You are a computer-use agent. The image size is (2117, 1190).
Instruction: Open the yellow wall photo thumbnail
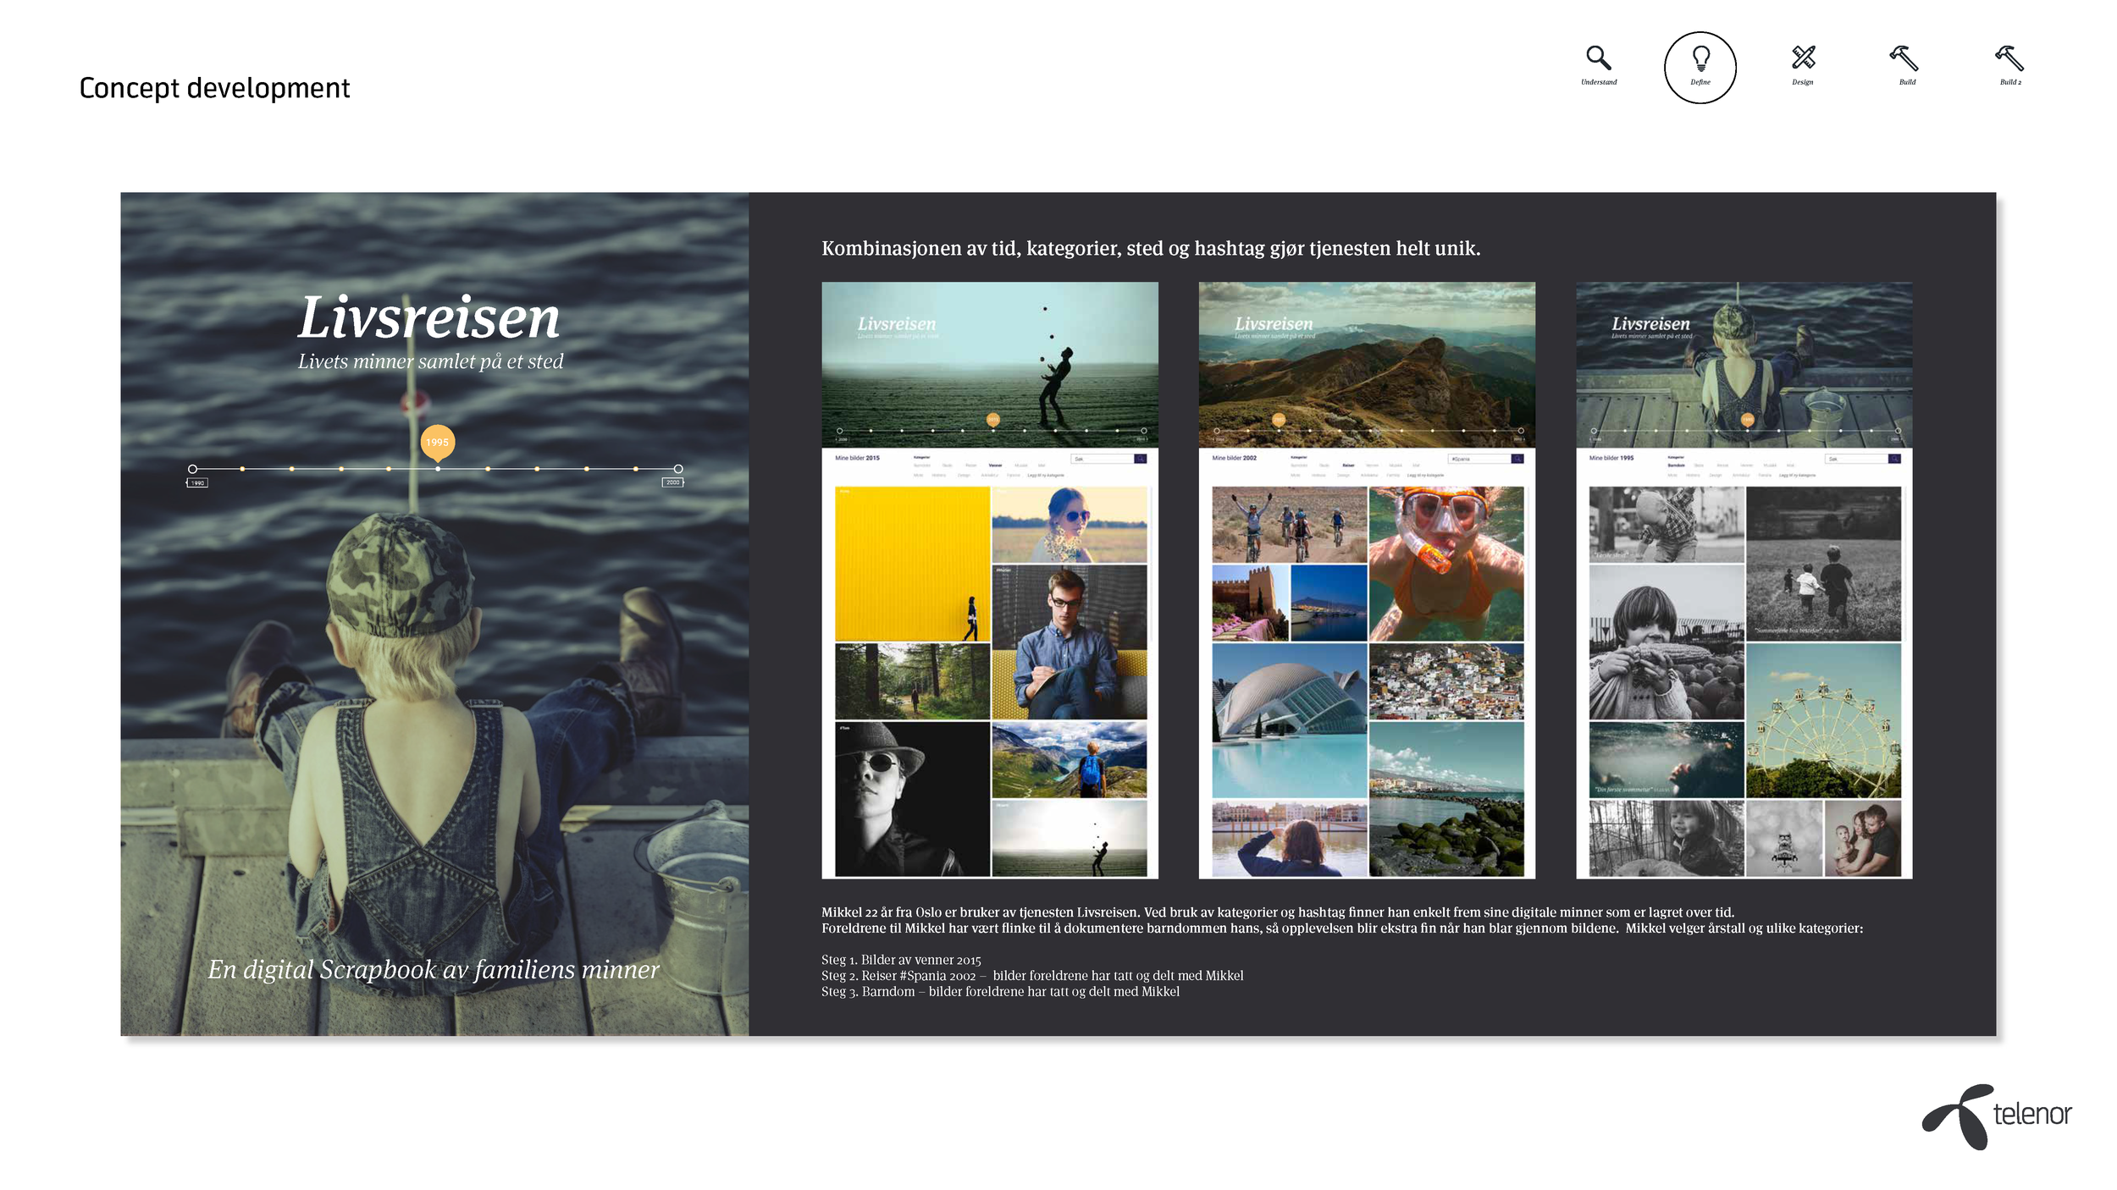tap(911, 564)
